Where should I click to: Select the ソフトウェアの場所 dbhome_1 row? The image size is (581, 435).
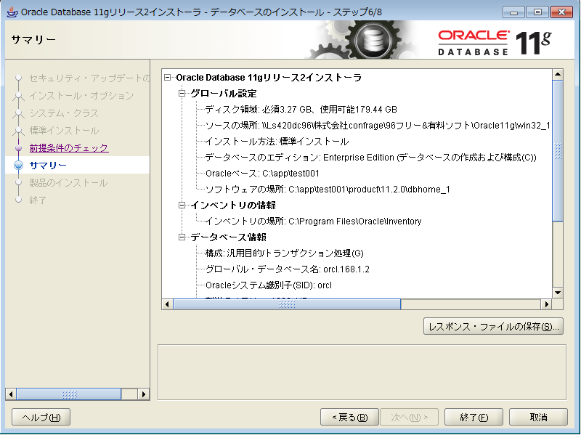click(x=328, y=189)
